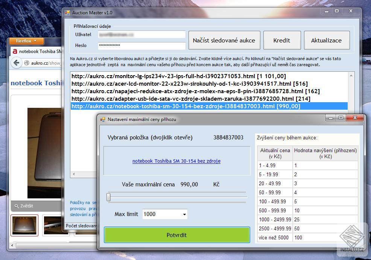Click the 1000 - 2499.99 price range cell
The width and height of the screenshot is (371, 260).
click(275, 219)
